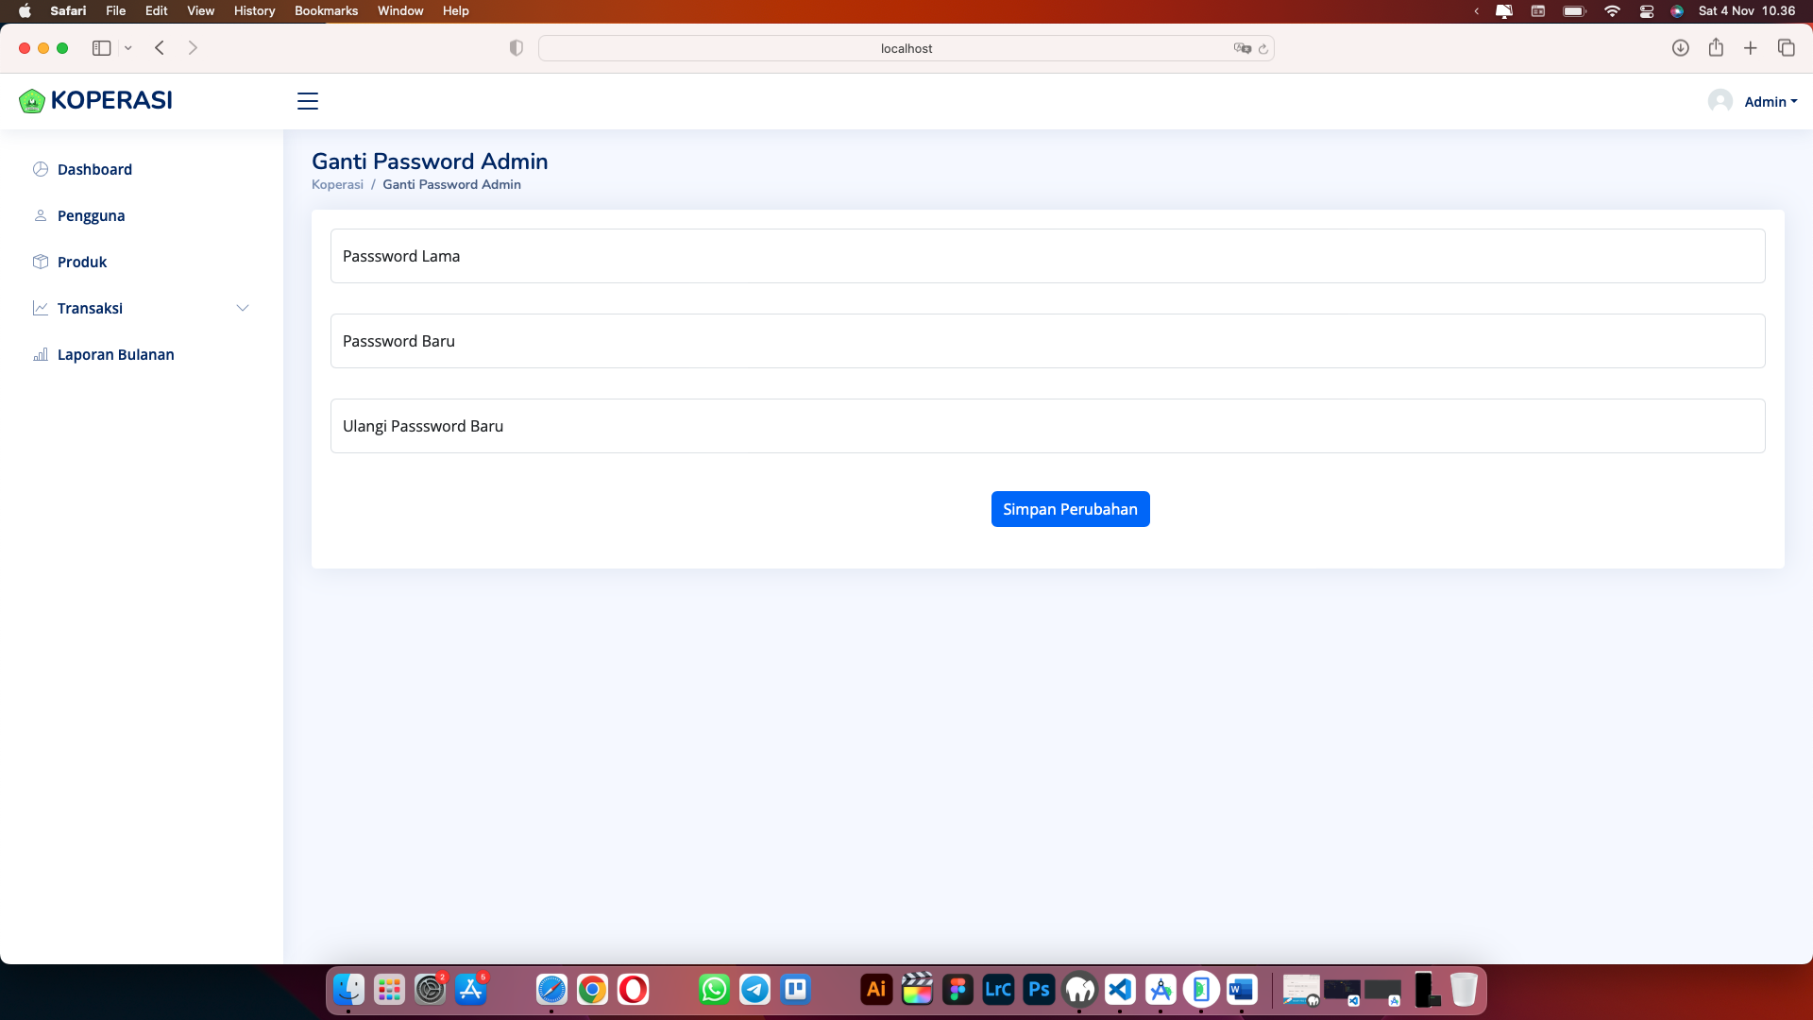The width and height of the screenshot is (1813, 1020).
Task: Click the Koperasi logo
Action: pos(95,100)
